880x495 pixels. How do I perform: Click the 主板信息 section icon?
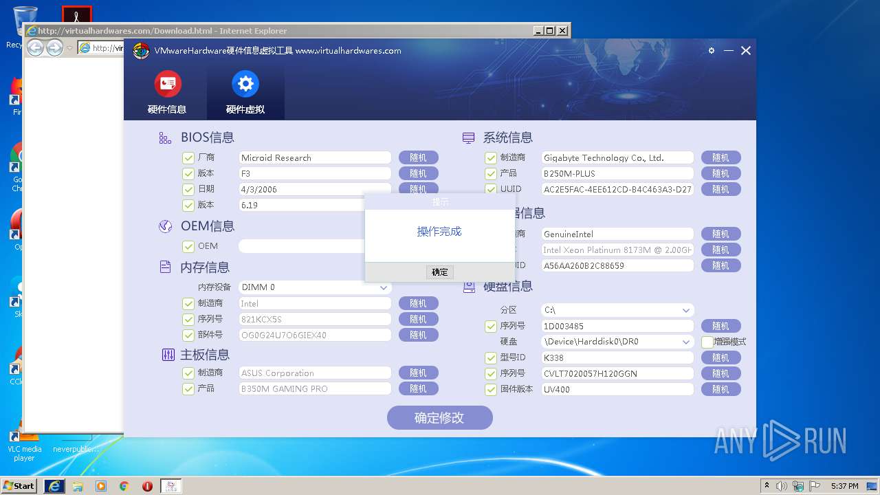coord(168,355)
